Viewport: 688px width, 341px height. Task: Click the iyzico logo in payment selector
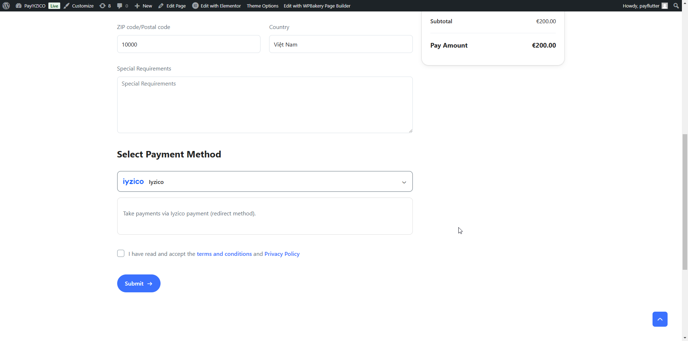(x=133, y=181)
